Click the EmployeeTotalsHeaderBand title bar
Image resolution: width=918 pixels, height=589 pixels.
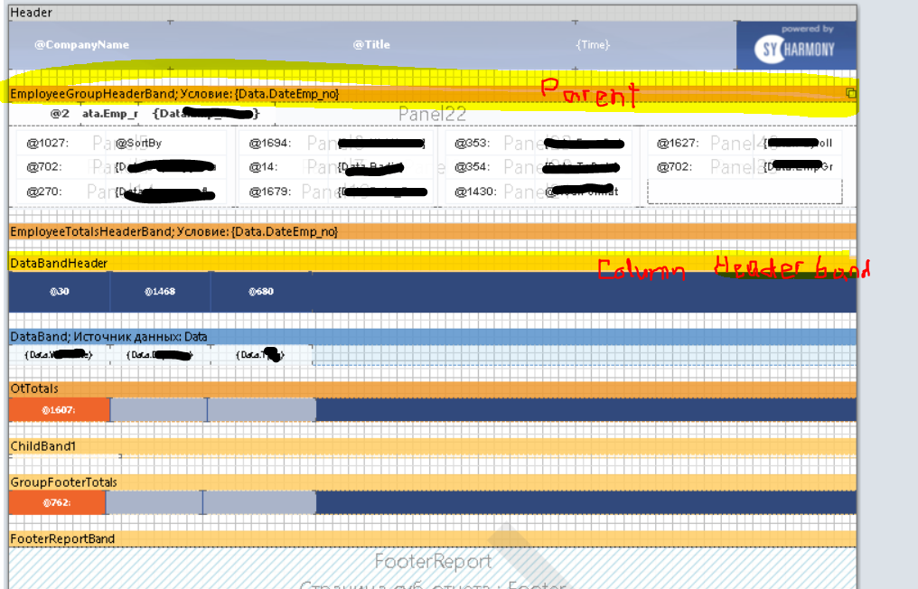[x=433, y=231]
